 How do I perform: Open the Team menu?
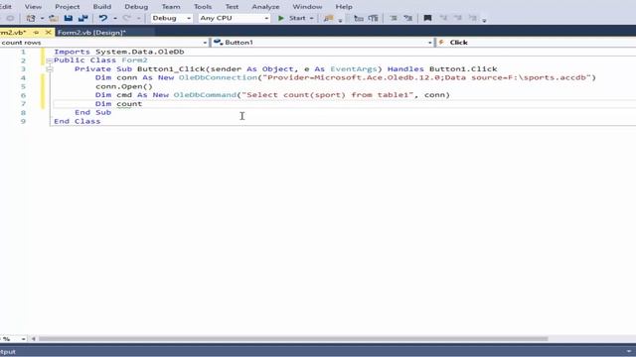pos(171,7)
